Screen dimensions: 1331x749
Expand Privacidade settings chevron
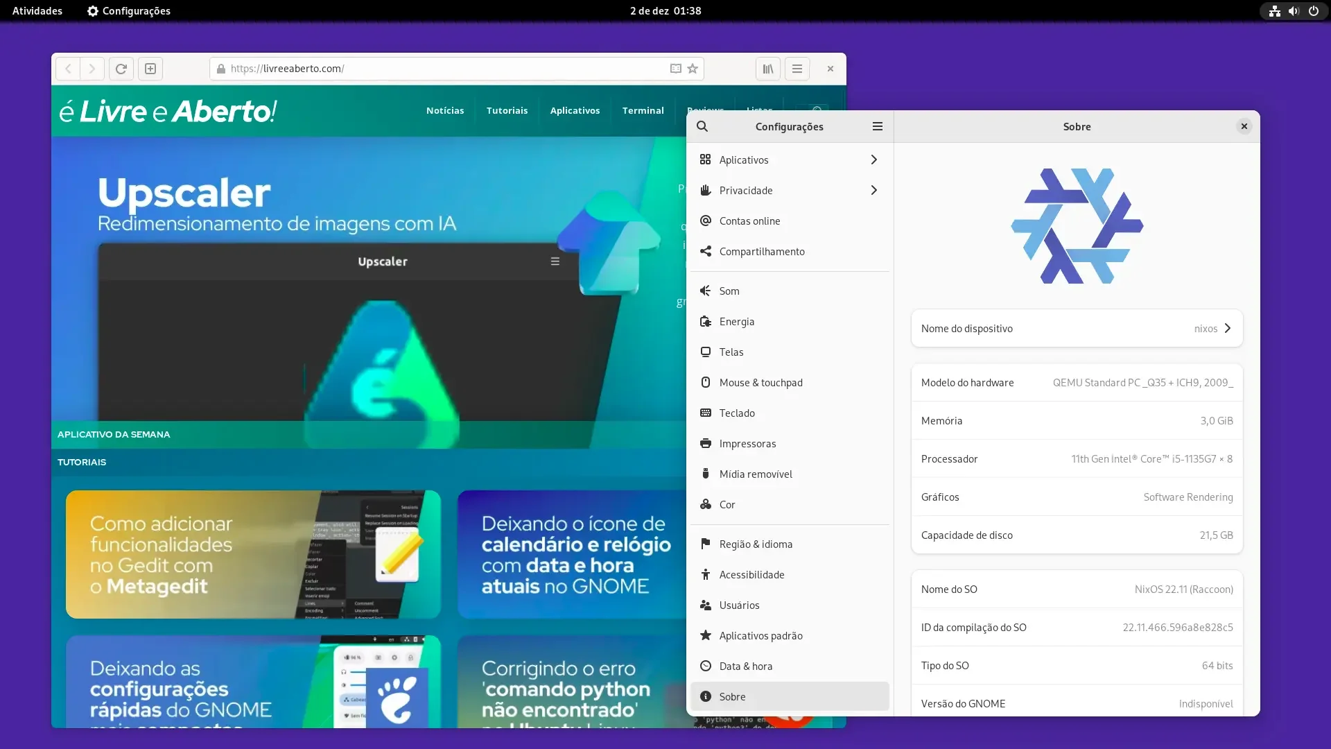(873, 190)
